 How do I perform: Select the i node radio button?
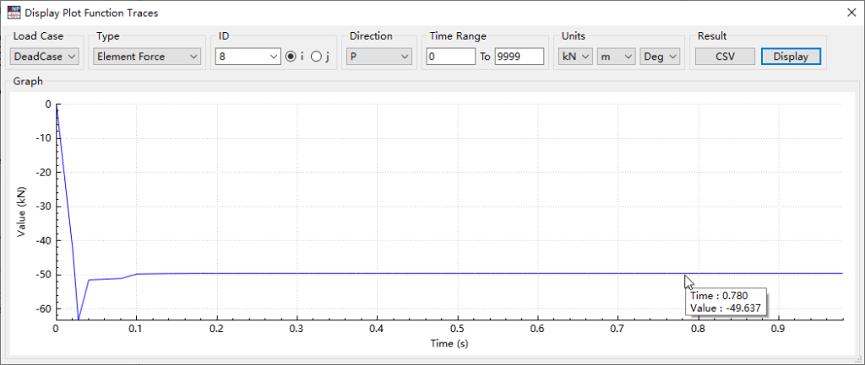point(291,56)
